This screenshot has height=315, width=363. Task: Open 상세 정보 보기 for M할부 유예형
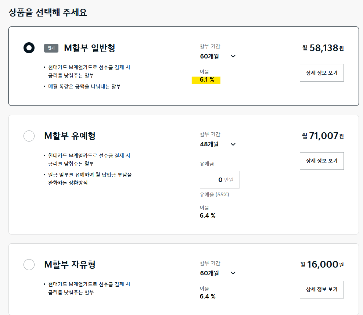[322, 161]
